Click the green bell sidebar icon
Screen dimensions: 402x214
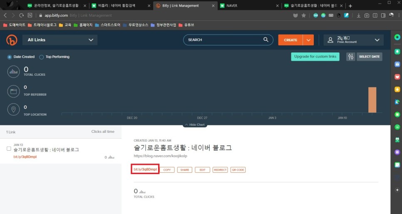pos(397,52)
